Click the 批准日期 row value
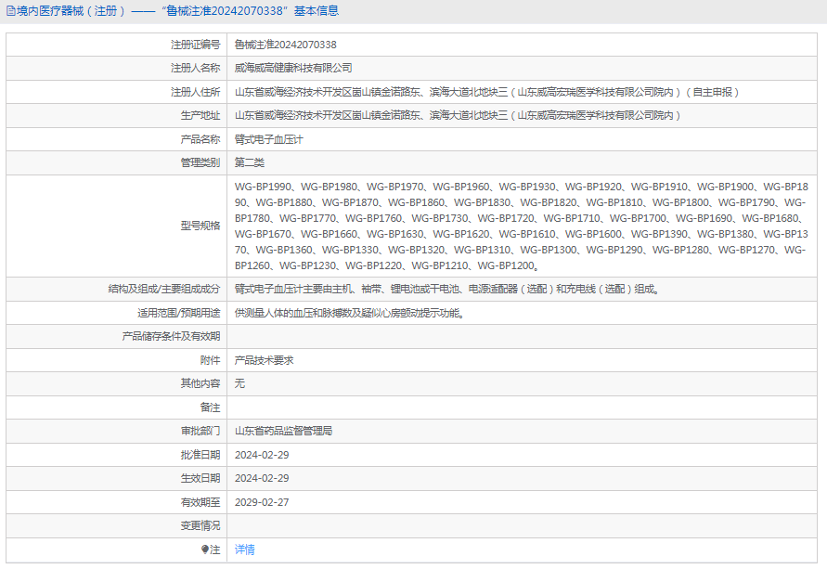This screenshot has height=569, width=827. pos(262,455)
